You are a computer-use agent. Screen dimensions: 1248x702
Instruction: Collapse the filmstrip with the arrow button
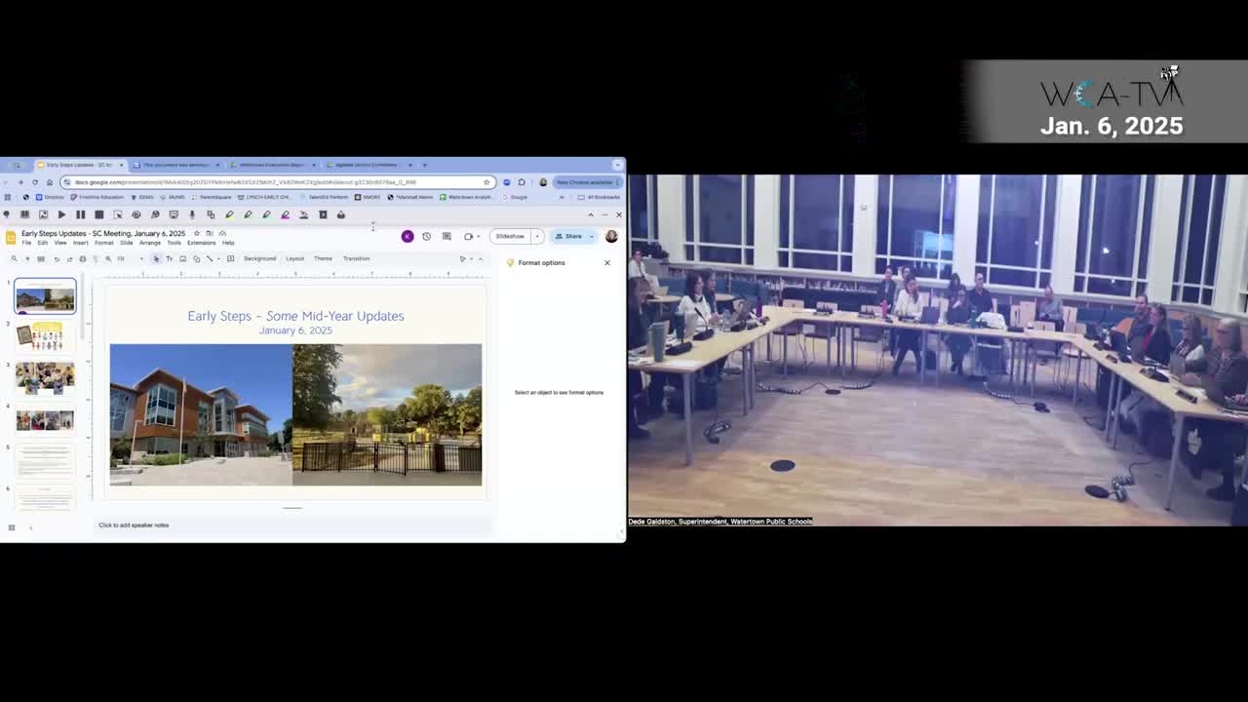(30, 527)
